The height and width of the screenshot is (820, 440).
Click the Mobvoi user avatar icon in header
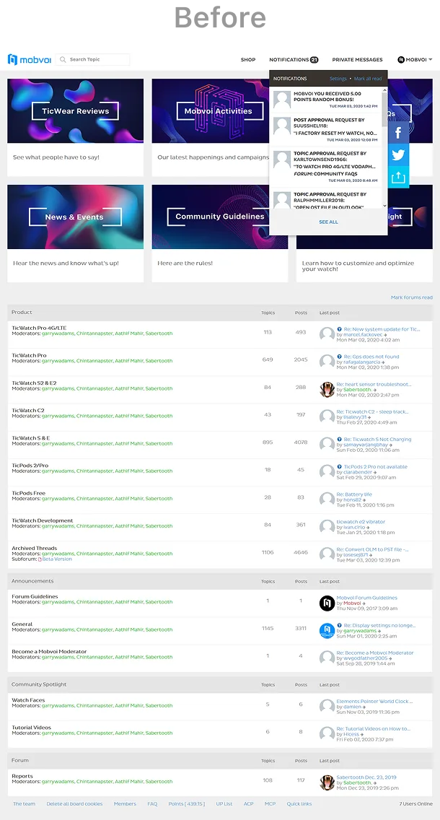point(401,60)
